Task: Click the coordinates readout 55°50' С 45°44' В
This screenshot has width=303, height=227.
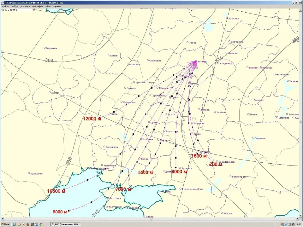Action: pyautogui.click(x=9, y=10)
